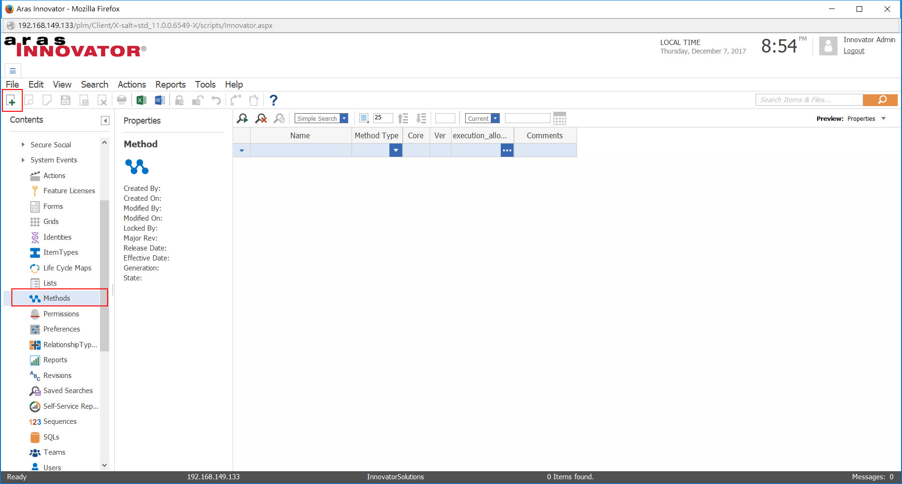The width and height of the screenshot is (902, 484).
Task: Toggle the hamburger navigation menu
Action: coord(13,71)
